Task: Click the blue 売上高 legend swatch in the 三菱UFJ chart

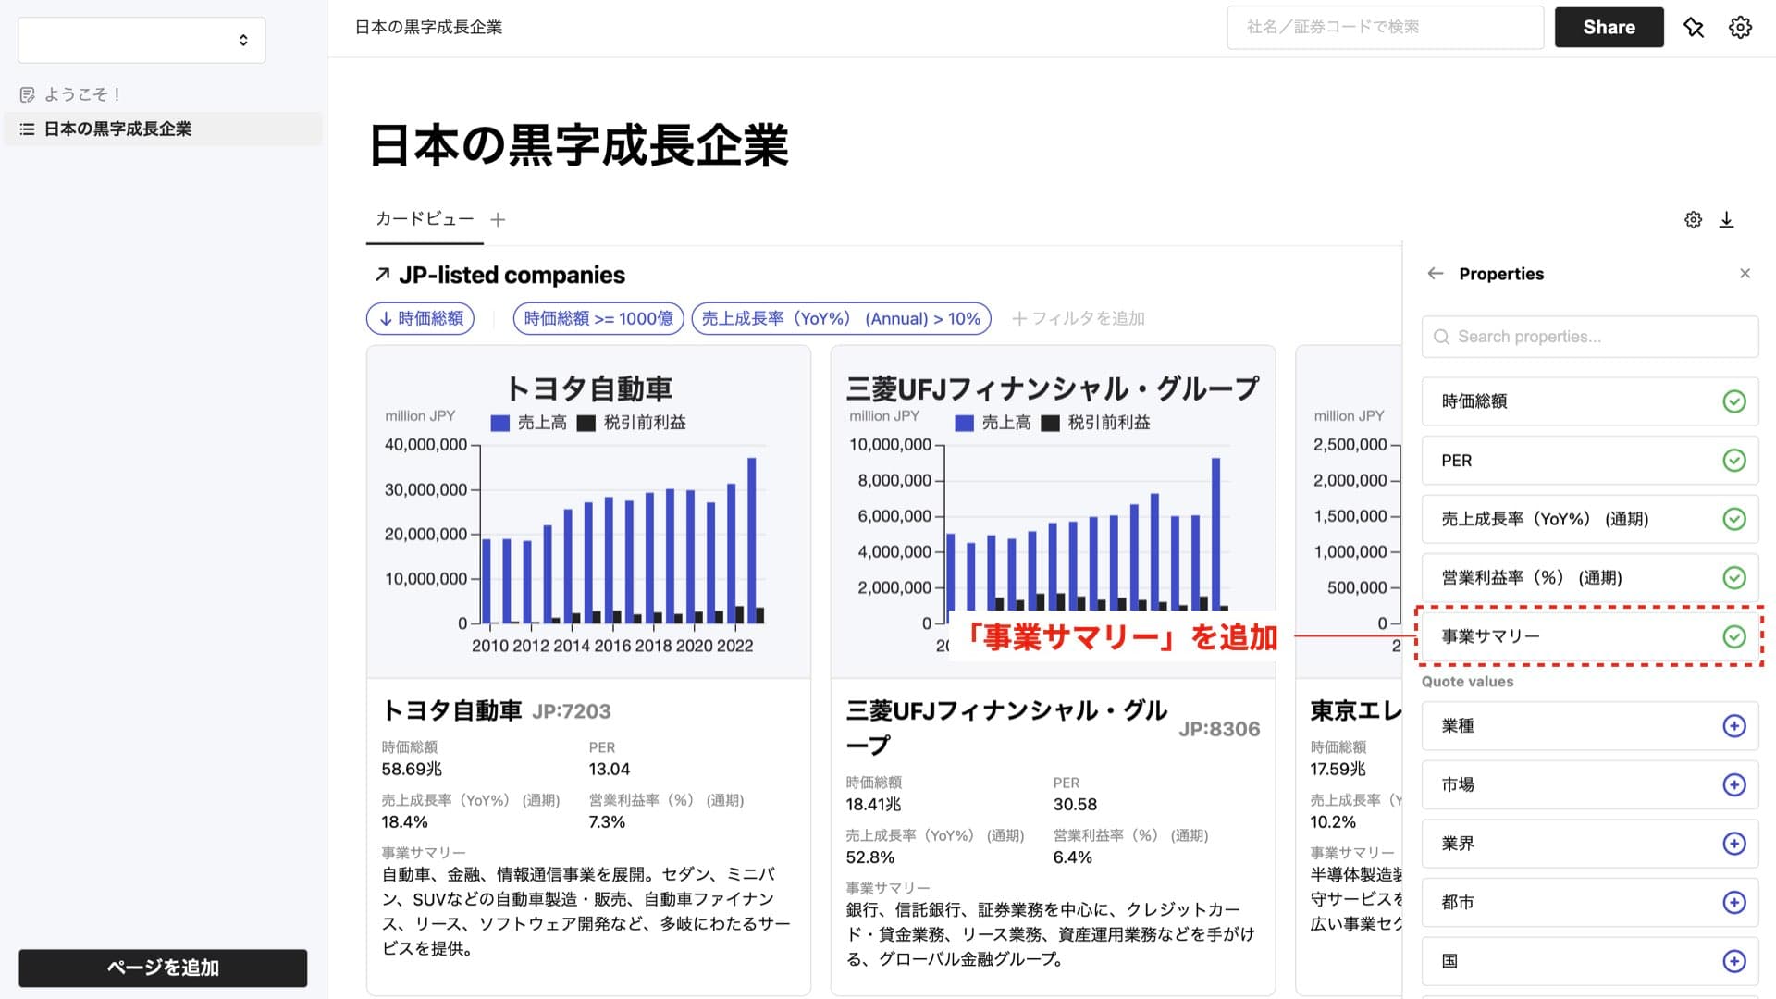Action: [x=964, y=423]
